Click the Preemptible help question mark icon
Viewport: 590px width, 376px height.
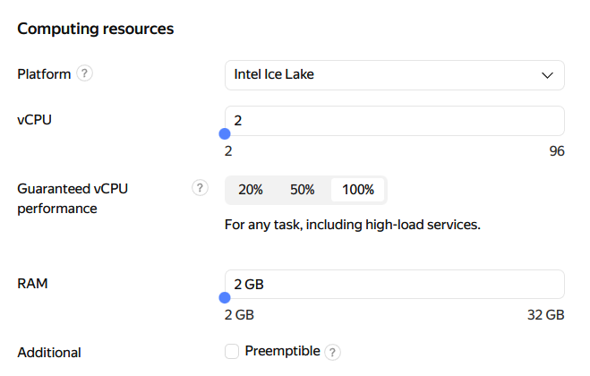pyautogui.click(x=333, y=352)
